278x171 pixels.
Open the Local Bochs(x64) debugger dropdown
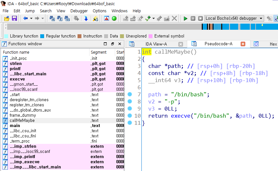coord(234,18)
